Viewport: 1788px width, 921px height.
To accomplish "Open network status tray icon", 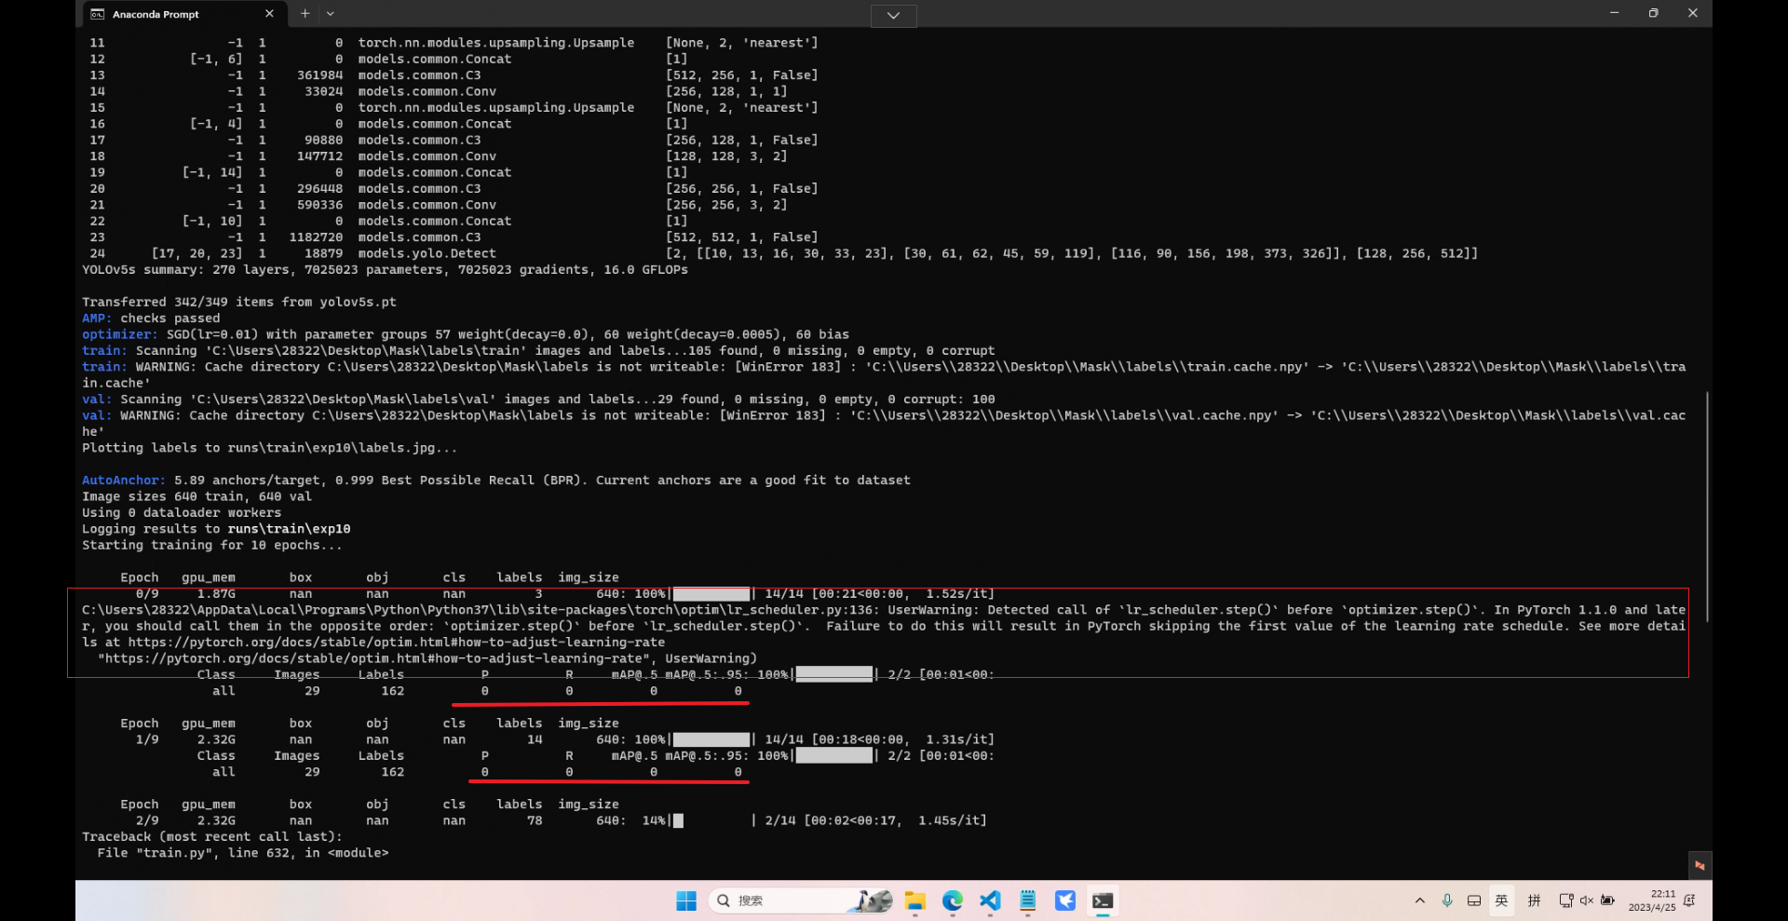I will [x=1566, y=901].
